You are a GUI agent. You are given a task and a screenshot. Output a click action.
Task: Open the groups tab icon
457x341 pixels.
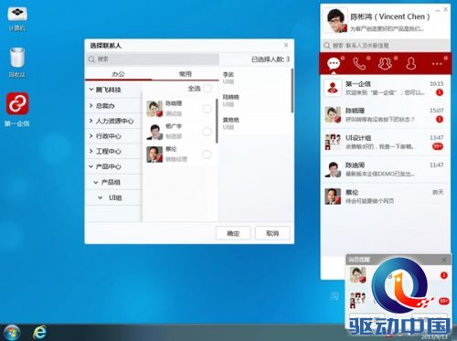(385, 63)
